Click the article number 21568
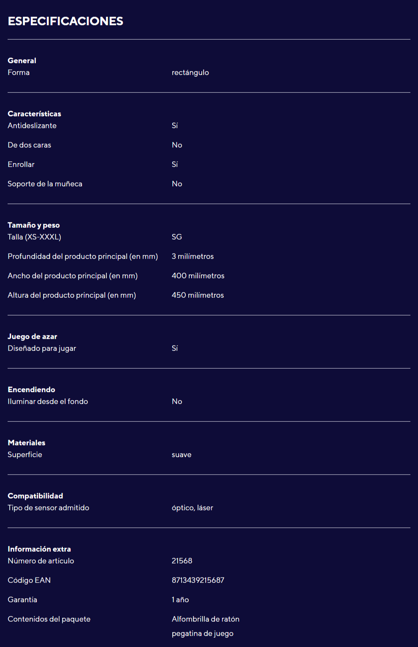Viewport: 418px width, 647px height. pyautogui.click(x=182, y=561)
